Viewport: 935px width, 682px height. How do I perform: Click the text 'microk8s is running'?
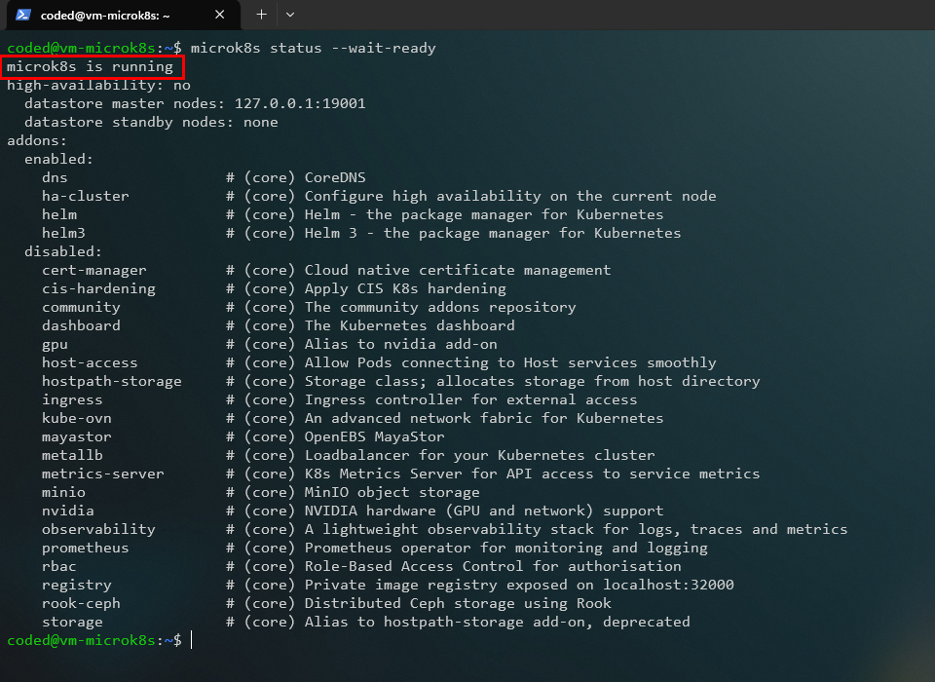[x=90, y=66]
